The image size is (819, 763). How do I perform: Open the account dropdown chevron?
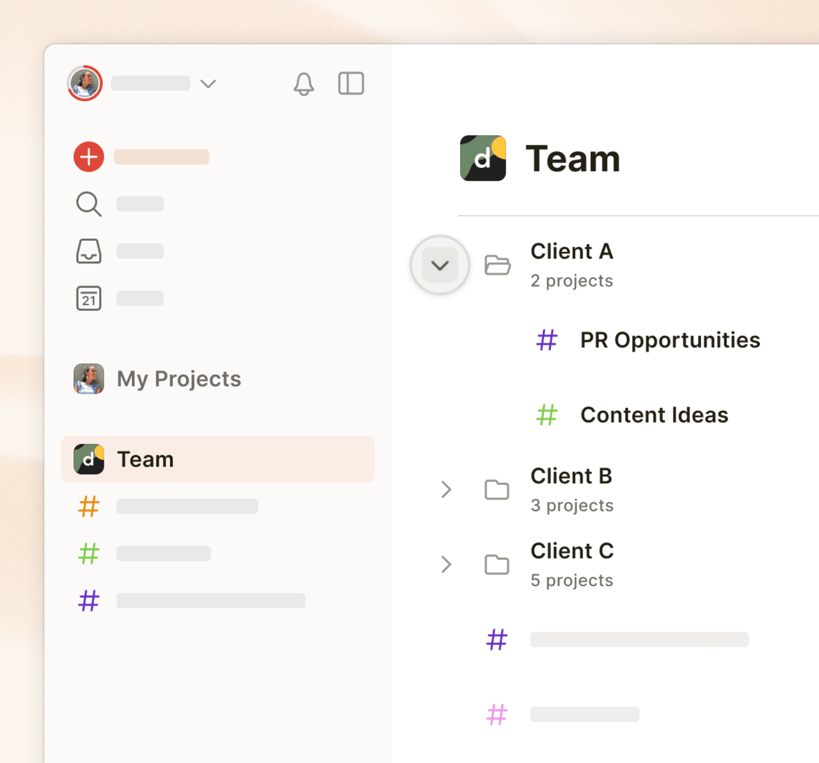[x=208, y=84]
